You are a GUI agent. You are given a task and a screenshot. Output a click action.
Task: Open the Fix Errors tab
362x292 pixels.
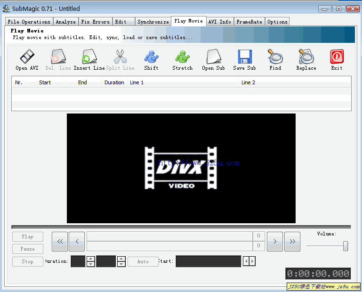coord(96,22)
